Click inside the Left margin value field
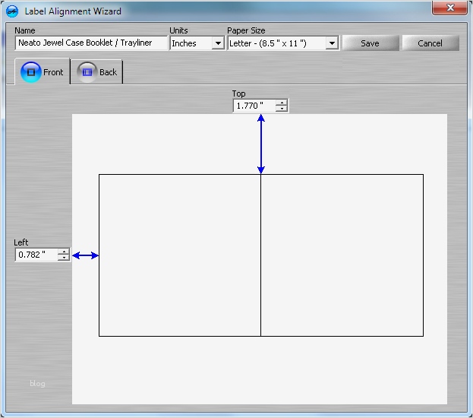This screenshot has height=418, width=473. coord(36,255)
